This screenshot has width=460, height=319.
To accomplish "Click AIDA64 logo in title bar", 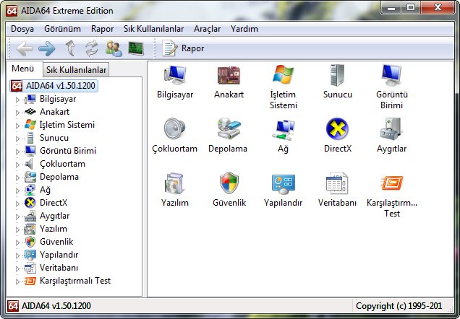I will pyautogui.click(x=12, y=11).
